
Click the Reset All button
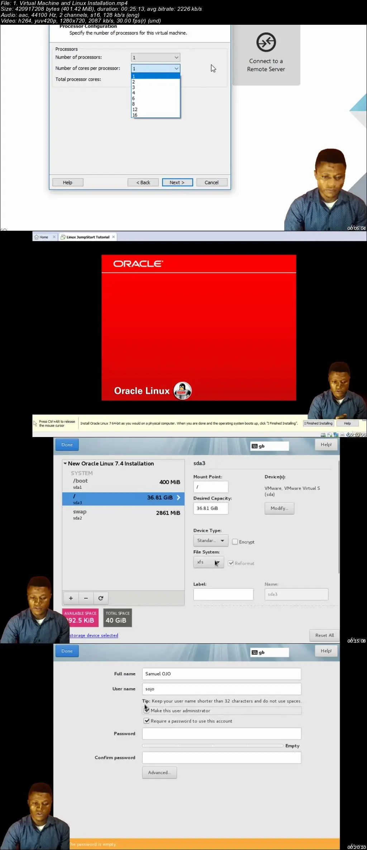pos(324,635)
